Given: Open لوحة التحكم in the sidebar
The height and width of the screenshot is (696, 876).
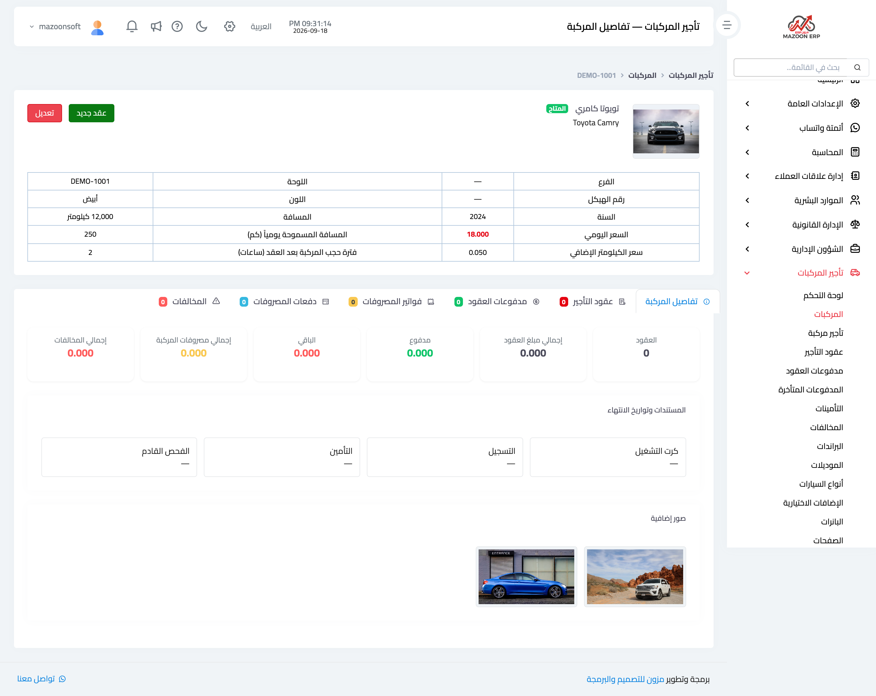Looking at the screenshot, I should (823, 295).
